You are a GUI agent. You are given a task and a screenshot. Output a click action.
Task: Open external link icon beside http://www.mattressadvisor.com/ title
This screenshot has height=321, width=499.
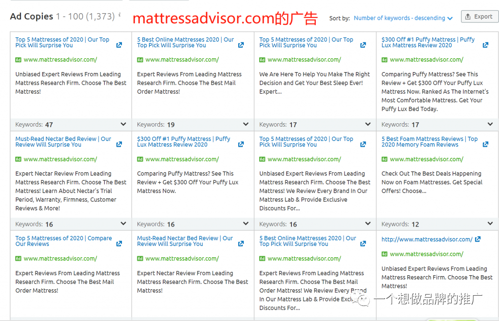coord(478,239)
